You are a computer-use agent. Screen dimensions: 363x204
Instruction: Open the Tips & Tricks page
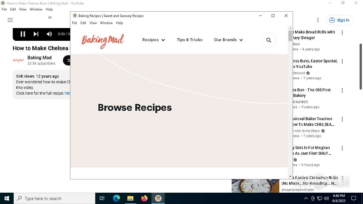point(189,40)
